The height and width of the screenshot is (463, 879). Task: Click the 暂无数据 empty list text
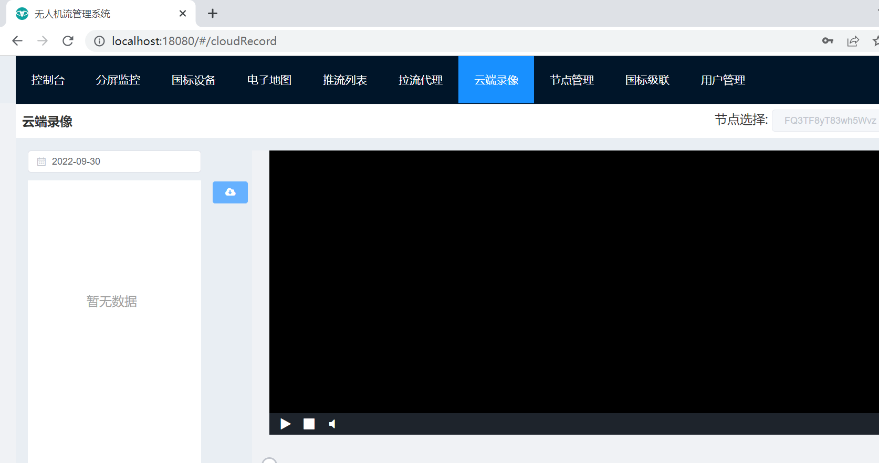pyautogui.click(x=112, y=302)
